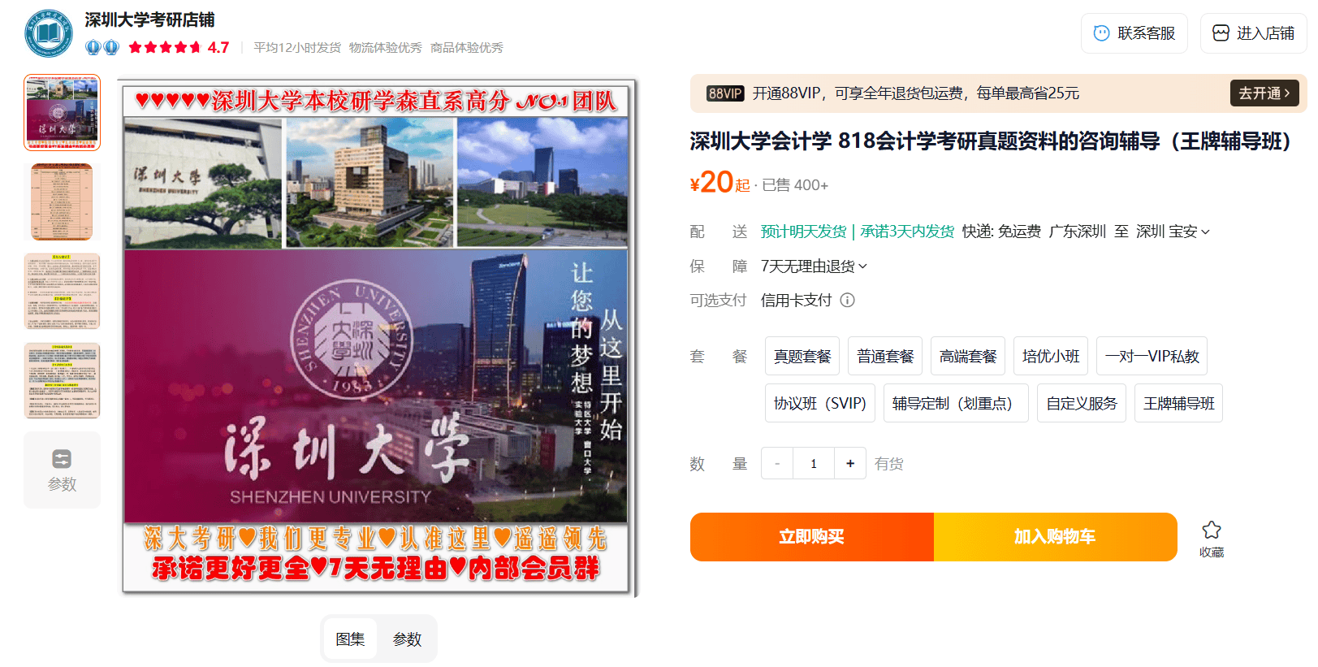Click the 立即购买 buy now button
The width and height of the screenshot is (1318, 667).
point(812,537)
